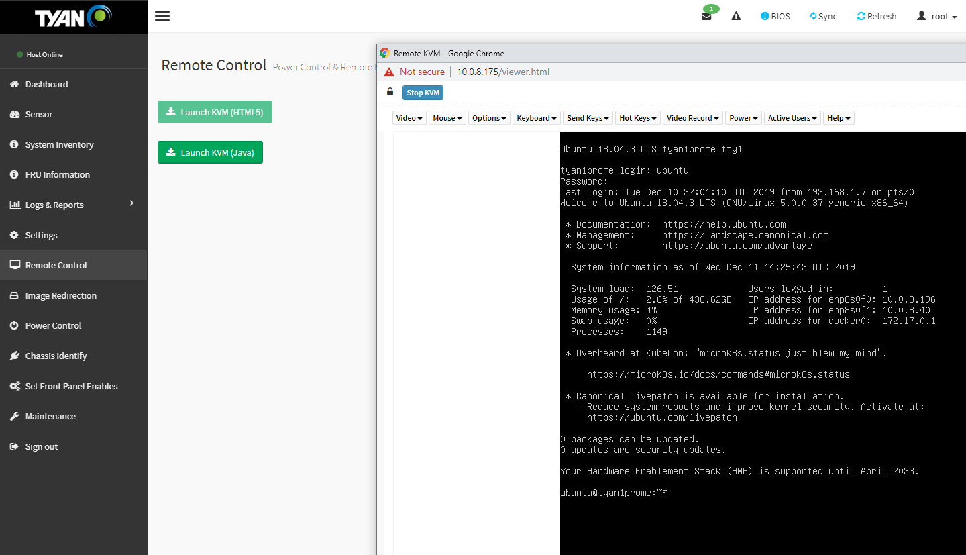
Task: Click the Power Control power icon
Action: point(14,325)
